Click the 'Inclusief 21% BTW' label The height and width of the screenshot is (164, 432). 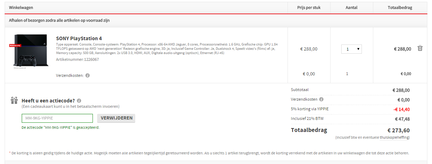[x=307, y=118]
